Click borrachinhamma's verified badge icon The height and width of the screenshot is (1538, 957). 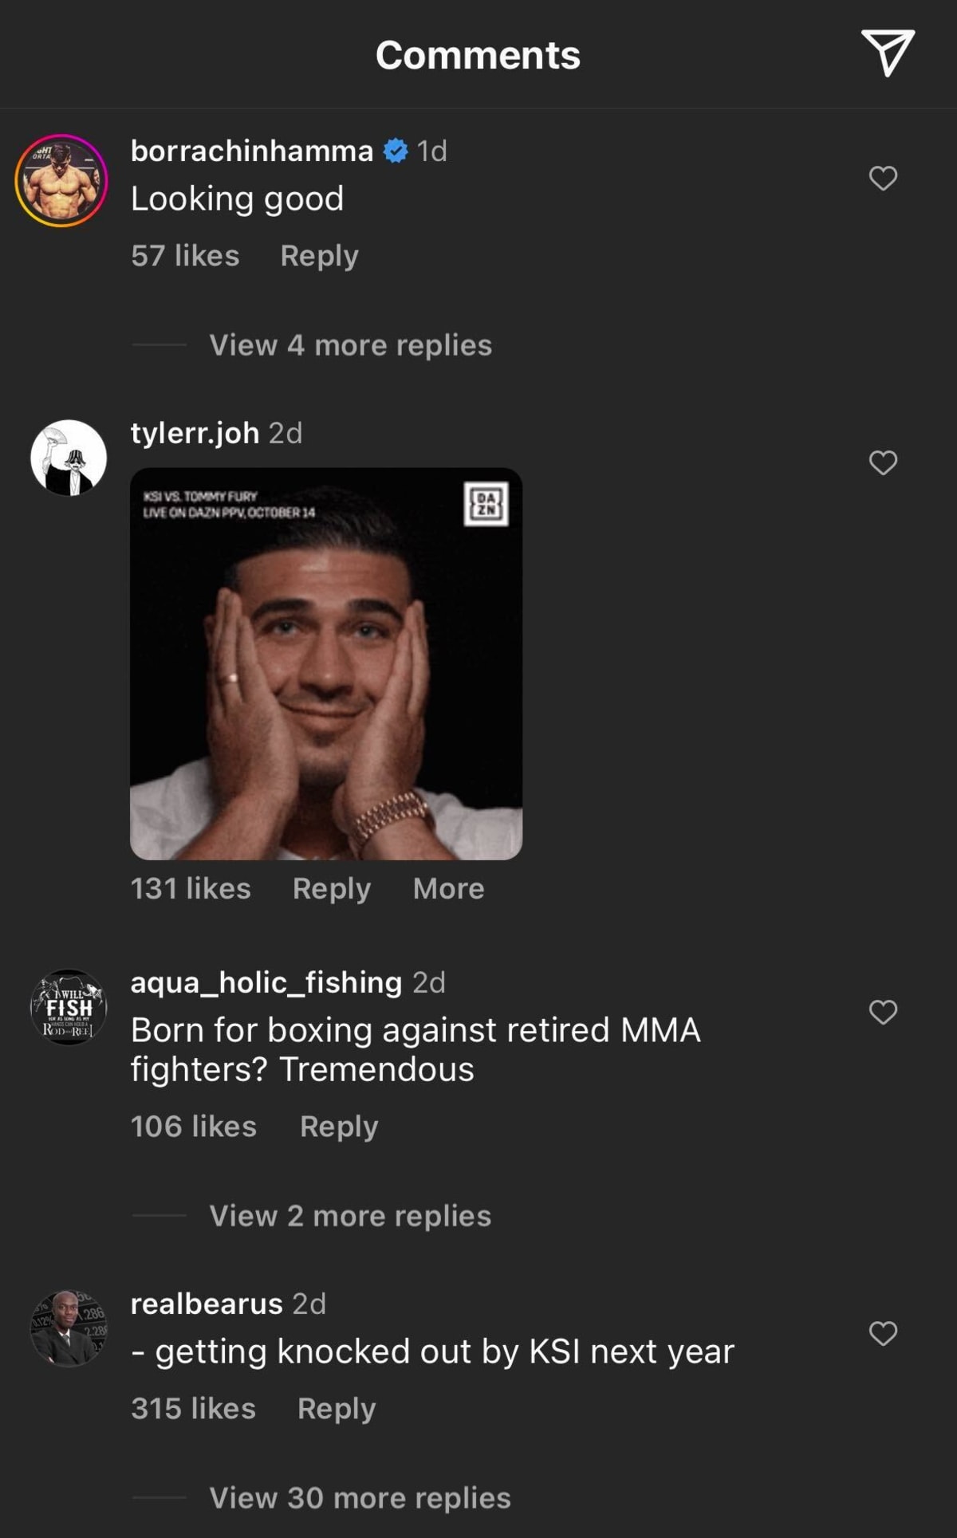395,148
